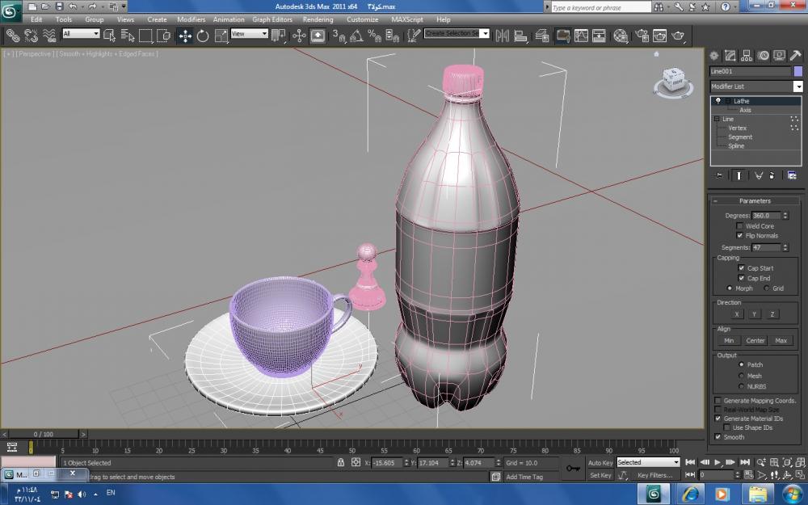
Task: Uncheck the Cap Start checkbox
Action: click(741, 268)
